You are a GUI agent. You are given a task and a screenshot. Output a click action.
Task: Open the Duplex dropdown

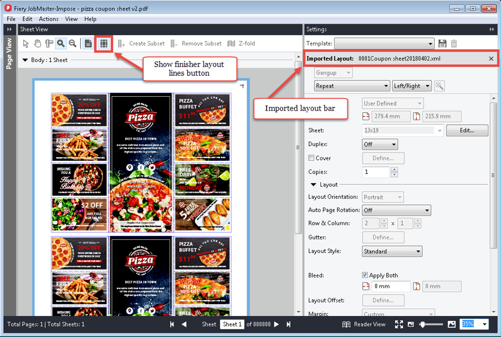click(x=379, y=144)
